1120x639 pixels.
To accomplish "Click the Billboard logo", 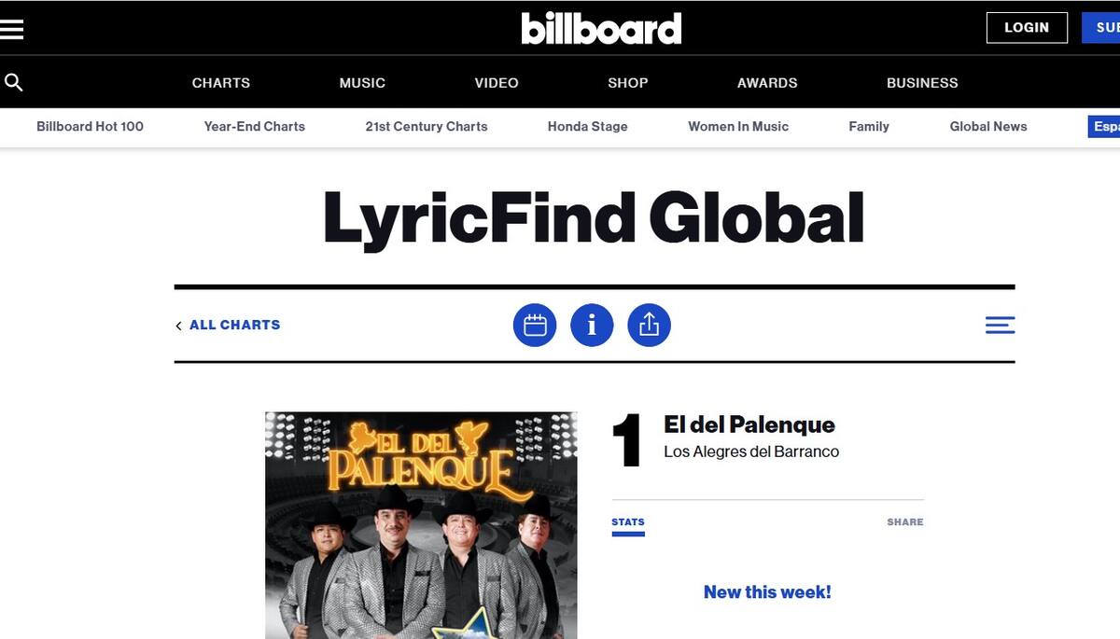I will 603,28.
